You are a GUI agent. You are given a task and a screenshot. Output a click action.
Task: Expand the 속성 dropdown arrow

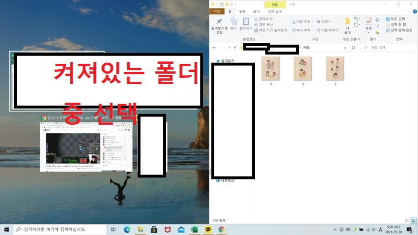pos(369,32)
